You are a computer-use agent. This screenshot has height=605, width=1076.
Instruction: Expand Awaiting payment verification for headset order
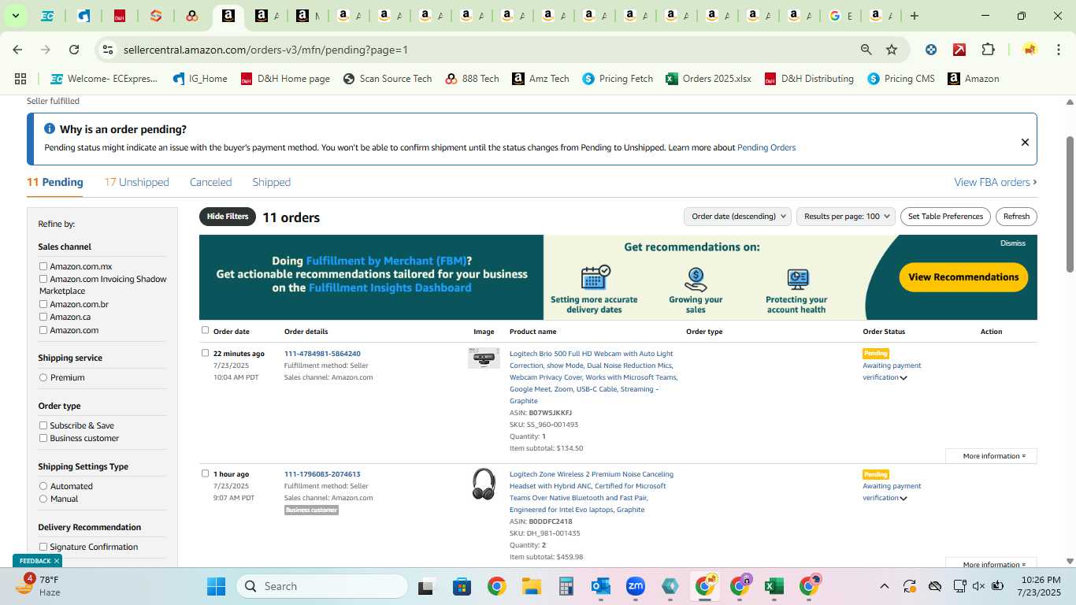point(903,498)
